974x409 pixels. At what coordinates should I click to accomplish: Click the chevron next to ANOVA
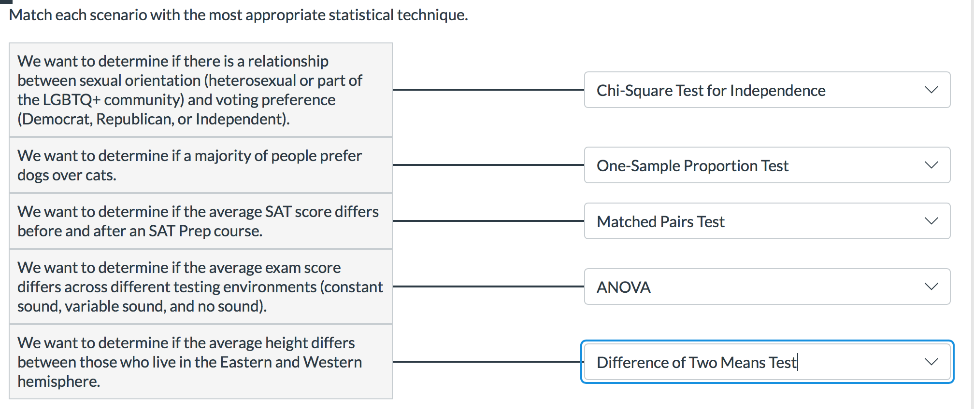pos(932,286)
